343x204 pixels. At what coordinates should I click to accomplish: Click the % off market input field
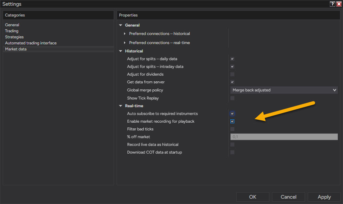pyautogui.click(x=284, y=137)
